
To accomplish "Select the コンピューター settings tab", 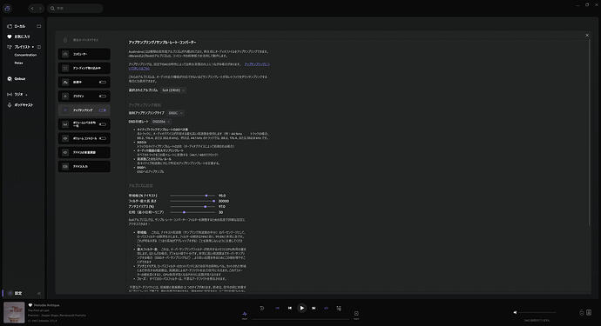I will tap(84, 54).
